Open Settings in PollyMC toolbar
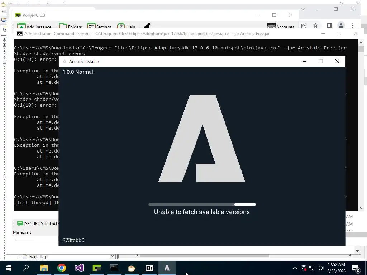 pyautogui.click(x=99, y=26)
